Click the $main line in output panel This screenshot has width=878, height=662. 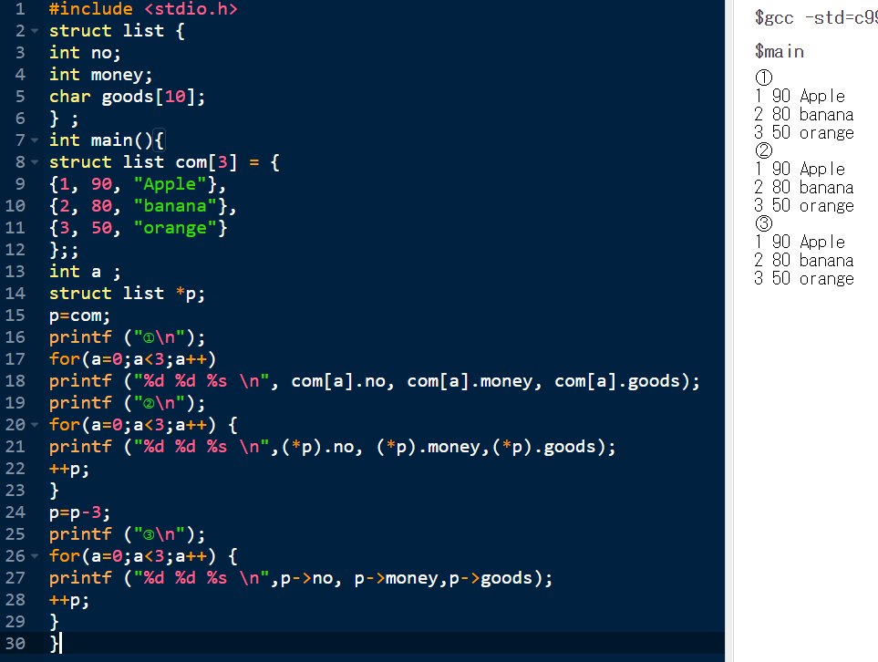[779, 52]
